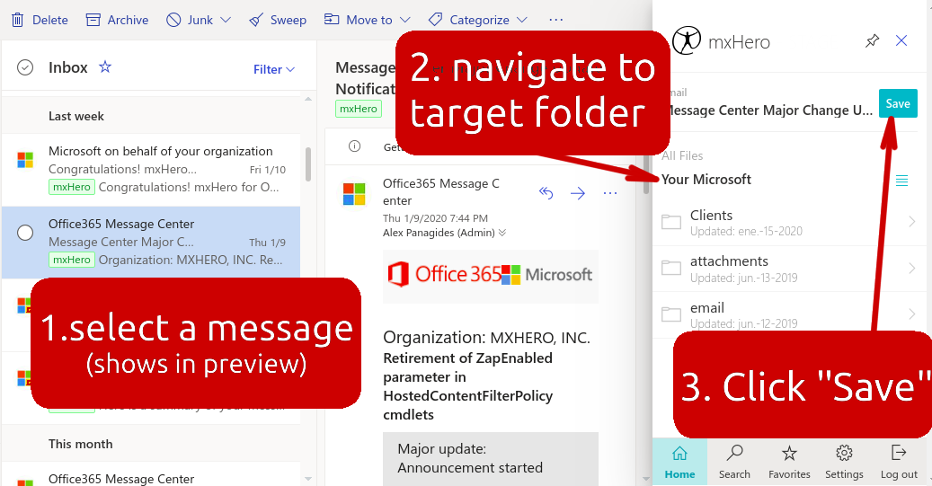The height and width of the screenshot is (486, 932).
Task: Expand the attachments folder chevron
Action: [x=912, y=269]
